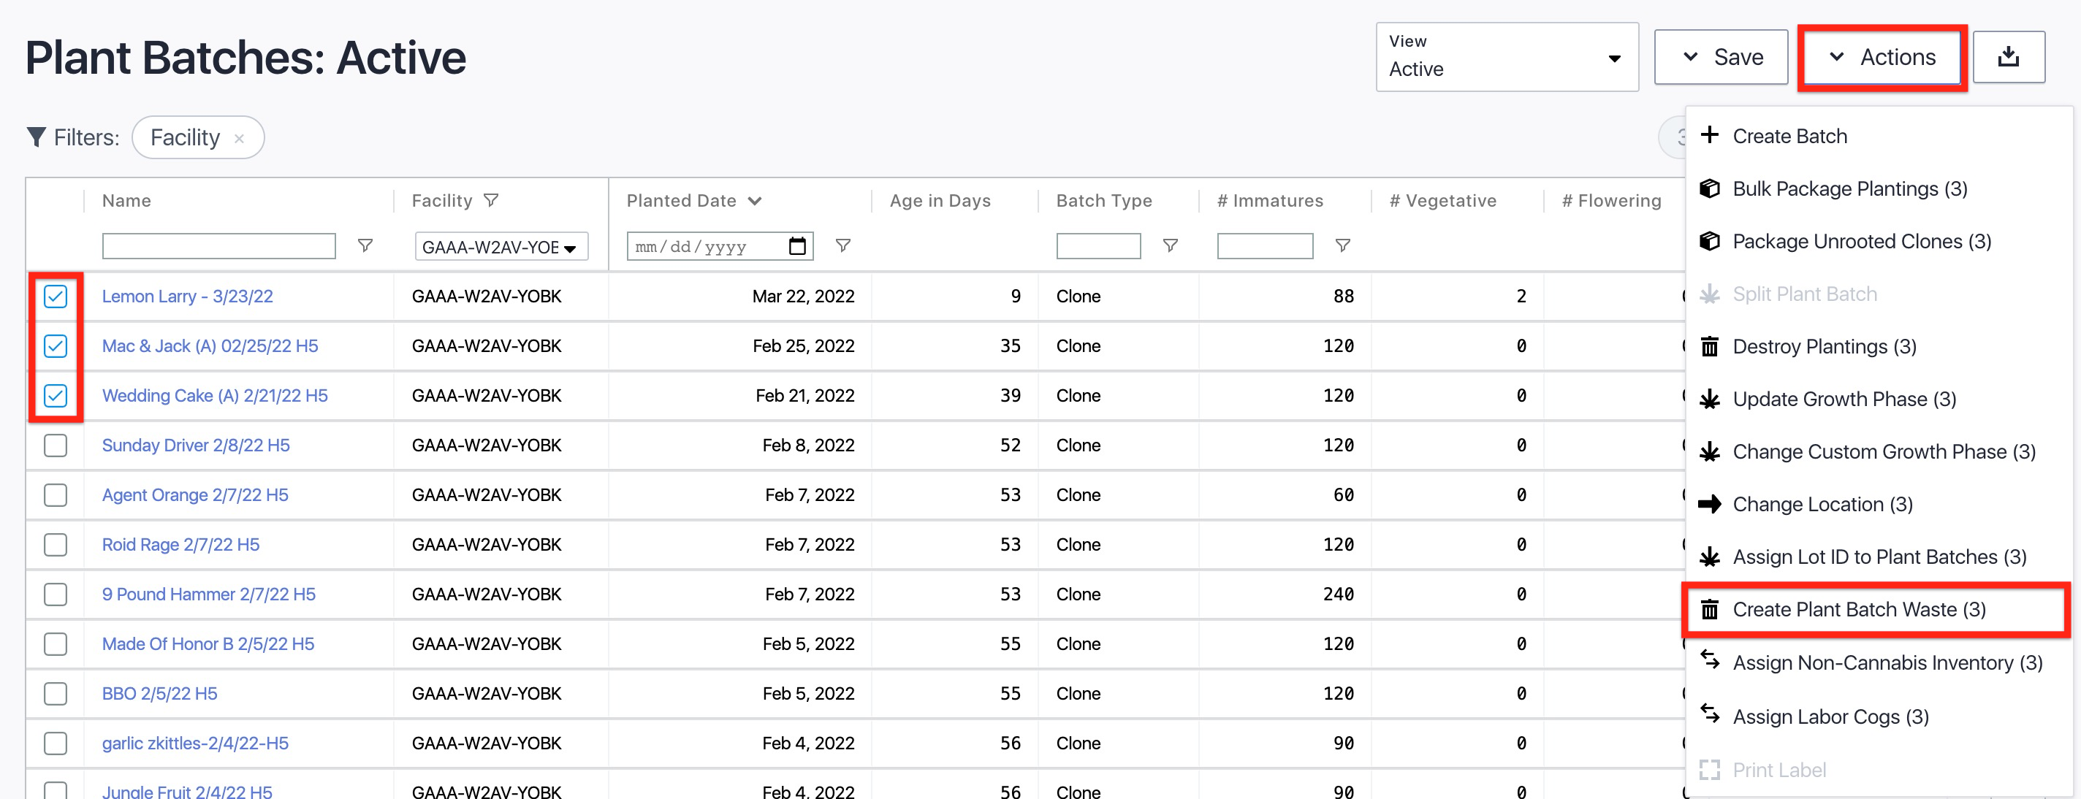The image size is (2081, 799).
Task: Open the Roid Rage 2/7/22 H5 link
Action: (x=180, y=545)
